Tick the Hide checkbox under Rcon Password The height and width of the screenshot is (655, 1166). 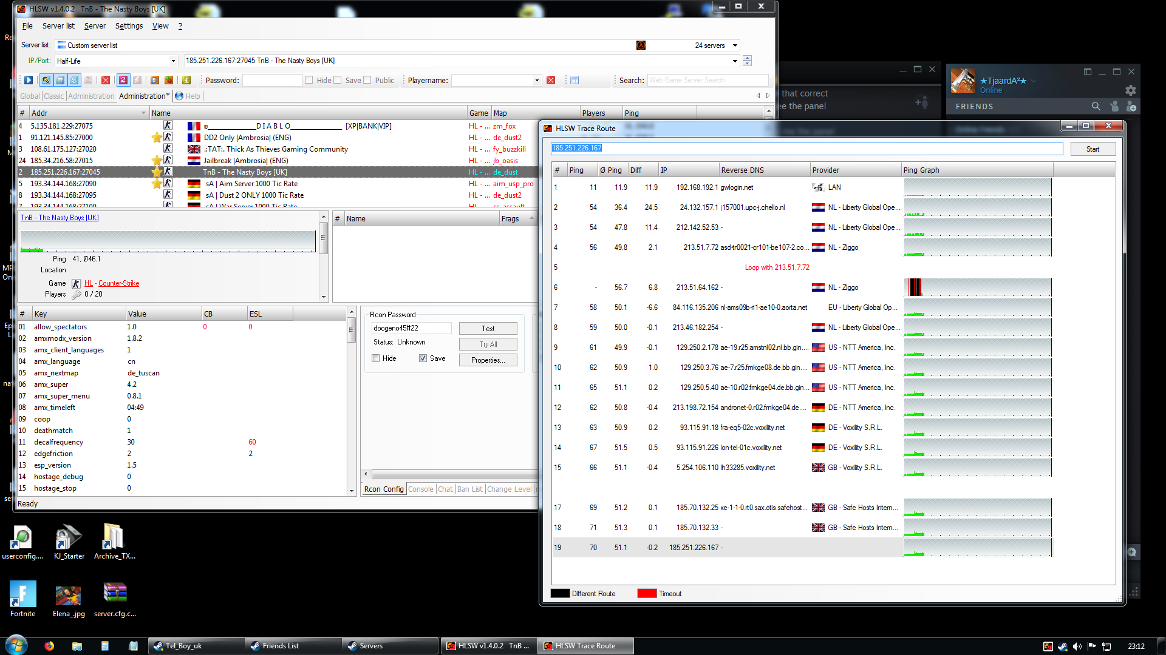pyautogui.click(x=376, y=358)
